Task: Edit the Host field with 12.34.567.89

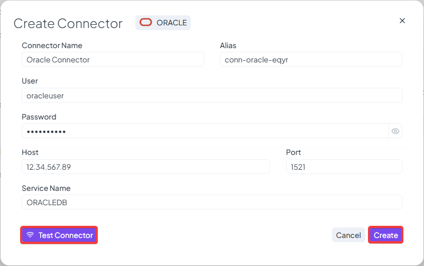Action: [x=145, y=167]
